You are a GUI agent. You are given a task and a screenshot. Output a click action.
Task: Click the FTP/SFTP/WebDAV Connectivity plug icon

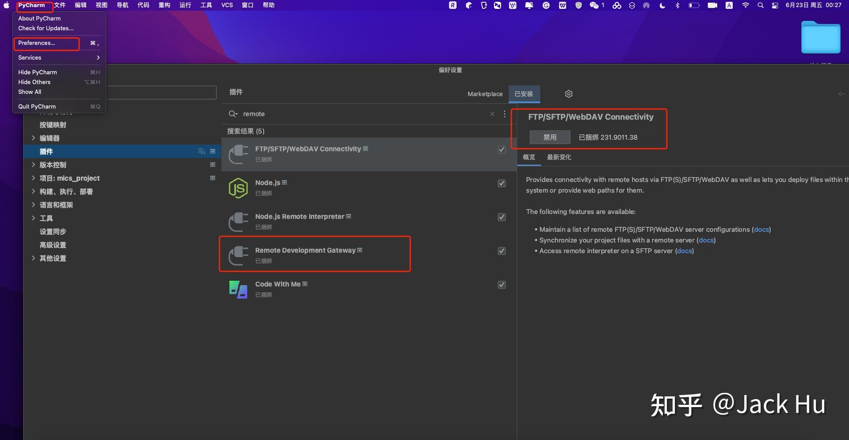pyautogui.click(x=238, y=154)
